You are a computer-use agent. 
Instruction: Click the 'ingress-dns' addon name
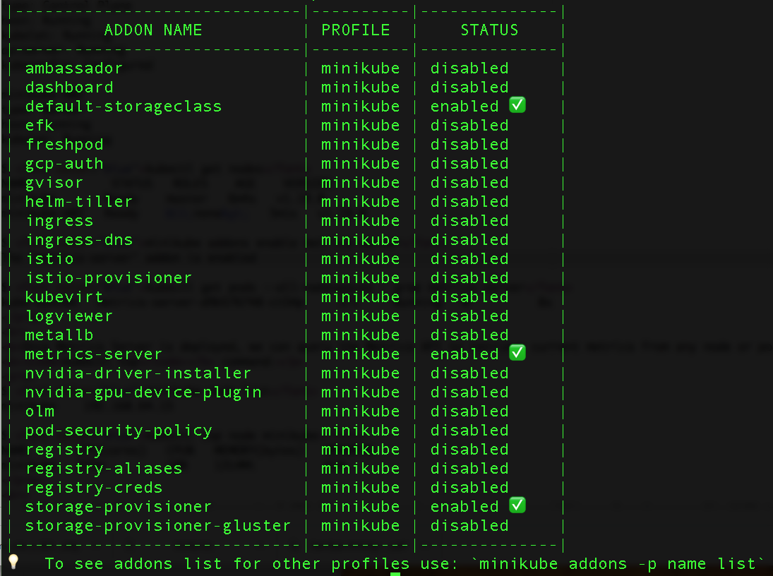[79, 240]
